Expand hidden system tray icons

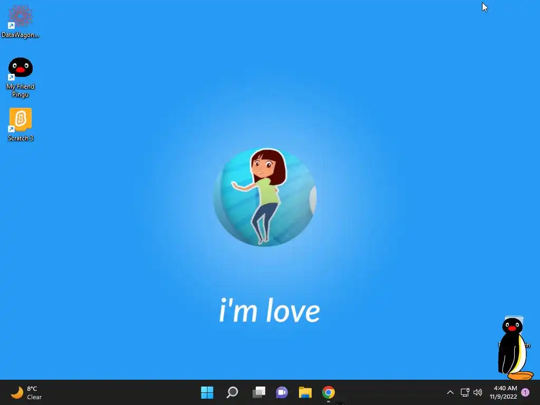point(450,392)
